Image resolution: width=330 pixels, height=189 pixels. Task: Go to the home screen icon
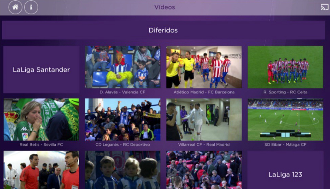pos(15,7)
